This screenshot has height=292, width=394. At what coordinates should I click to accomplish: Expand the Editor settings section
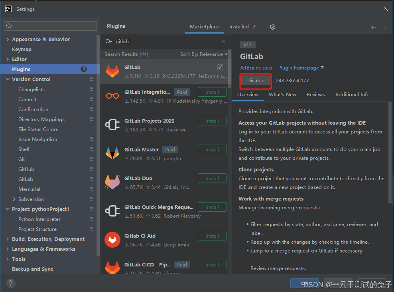point(8,59)
